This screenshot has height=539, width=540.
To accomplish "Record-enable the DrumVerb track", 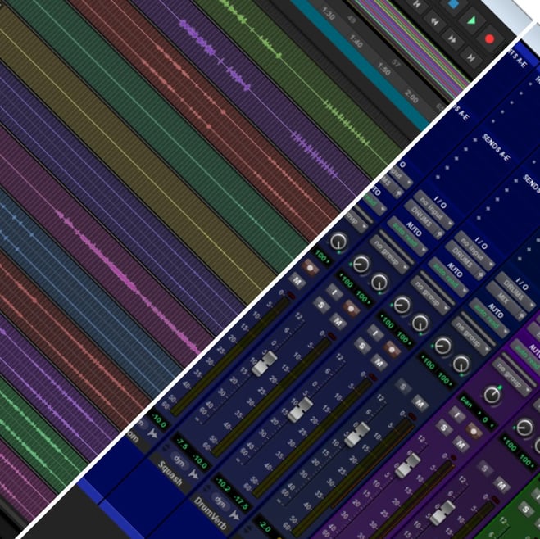I will tap(391, 349).
